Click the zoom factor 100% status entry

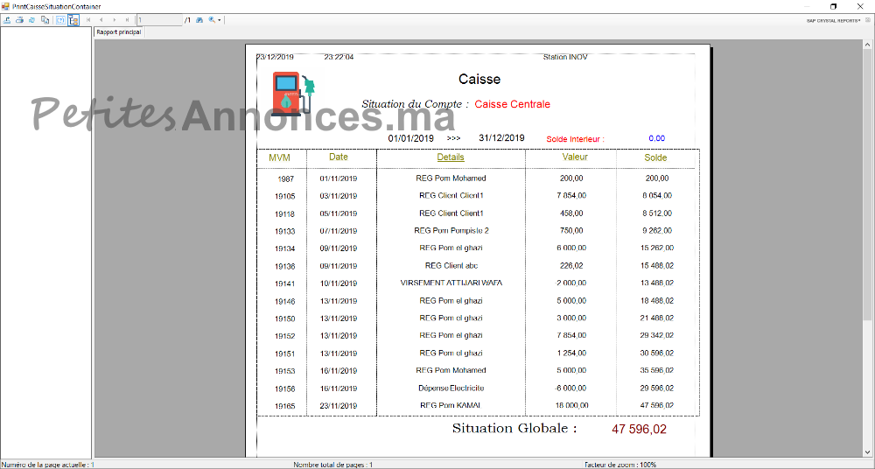tap(620, 465)
